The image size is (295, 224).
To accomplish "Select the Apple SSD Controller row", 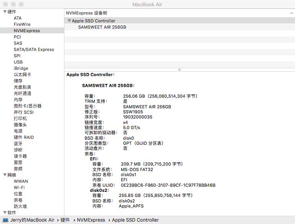I will tap(180, 21).
